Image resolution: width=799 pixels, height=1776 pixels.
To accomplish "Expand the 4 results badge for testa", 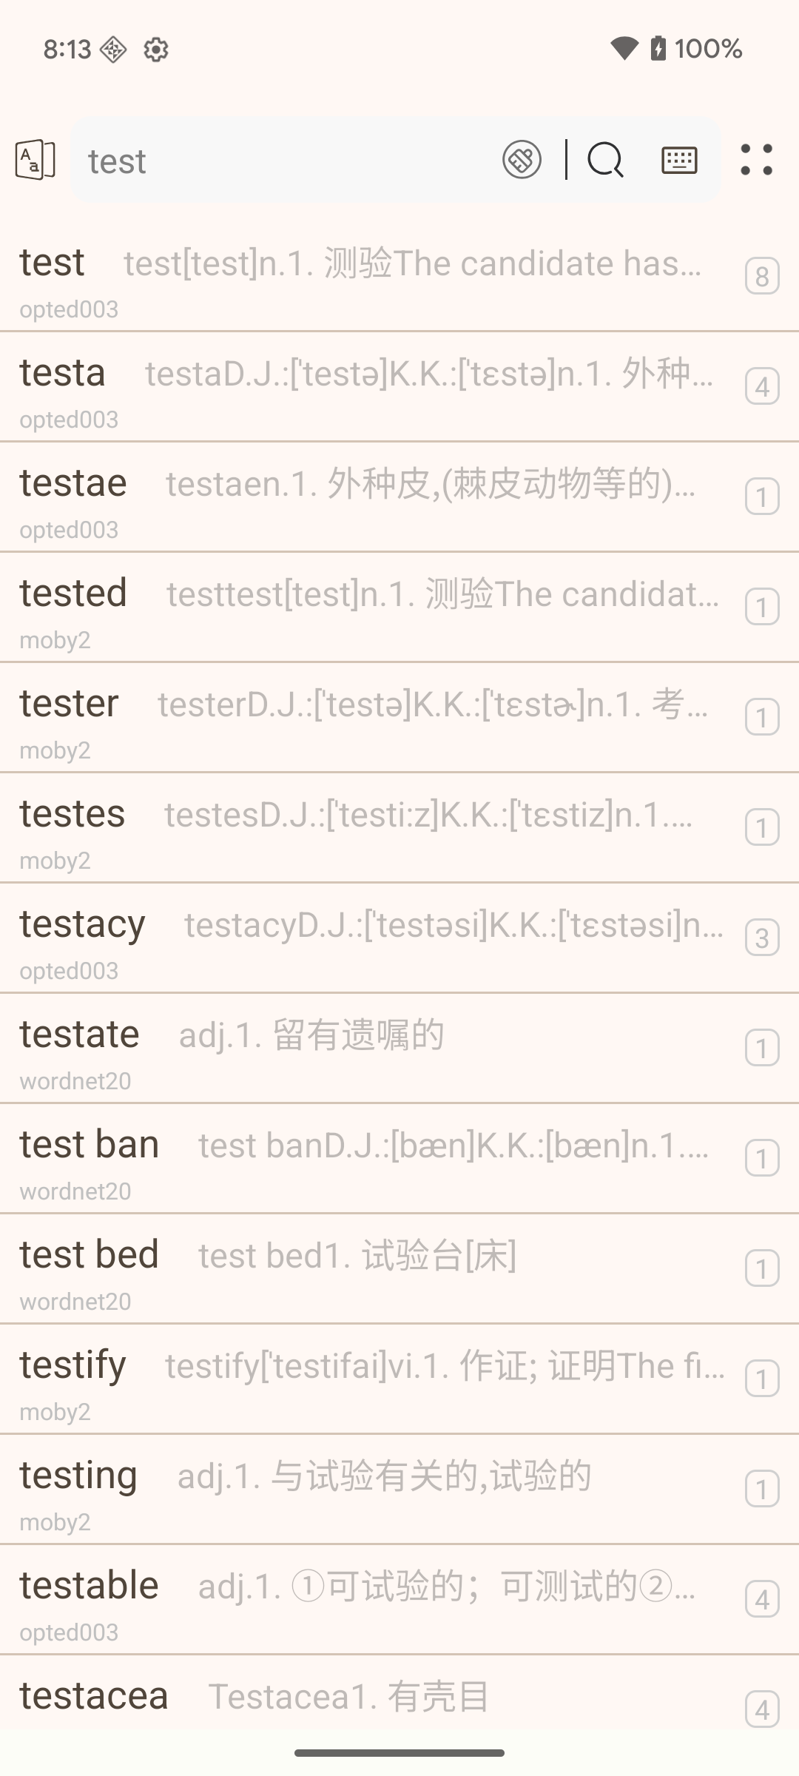I will (x=762, y=387).
